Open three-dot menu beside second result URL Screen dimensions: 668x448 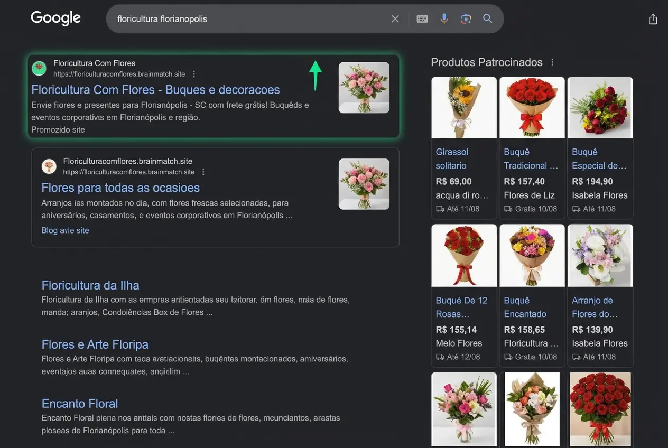coord(203,172)
